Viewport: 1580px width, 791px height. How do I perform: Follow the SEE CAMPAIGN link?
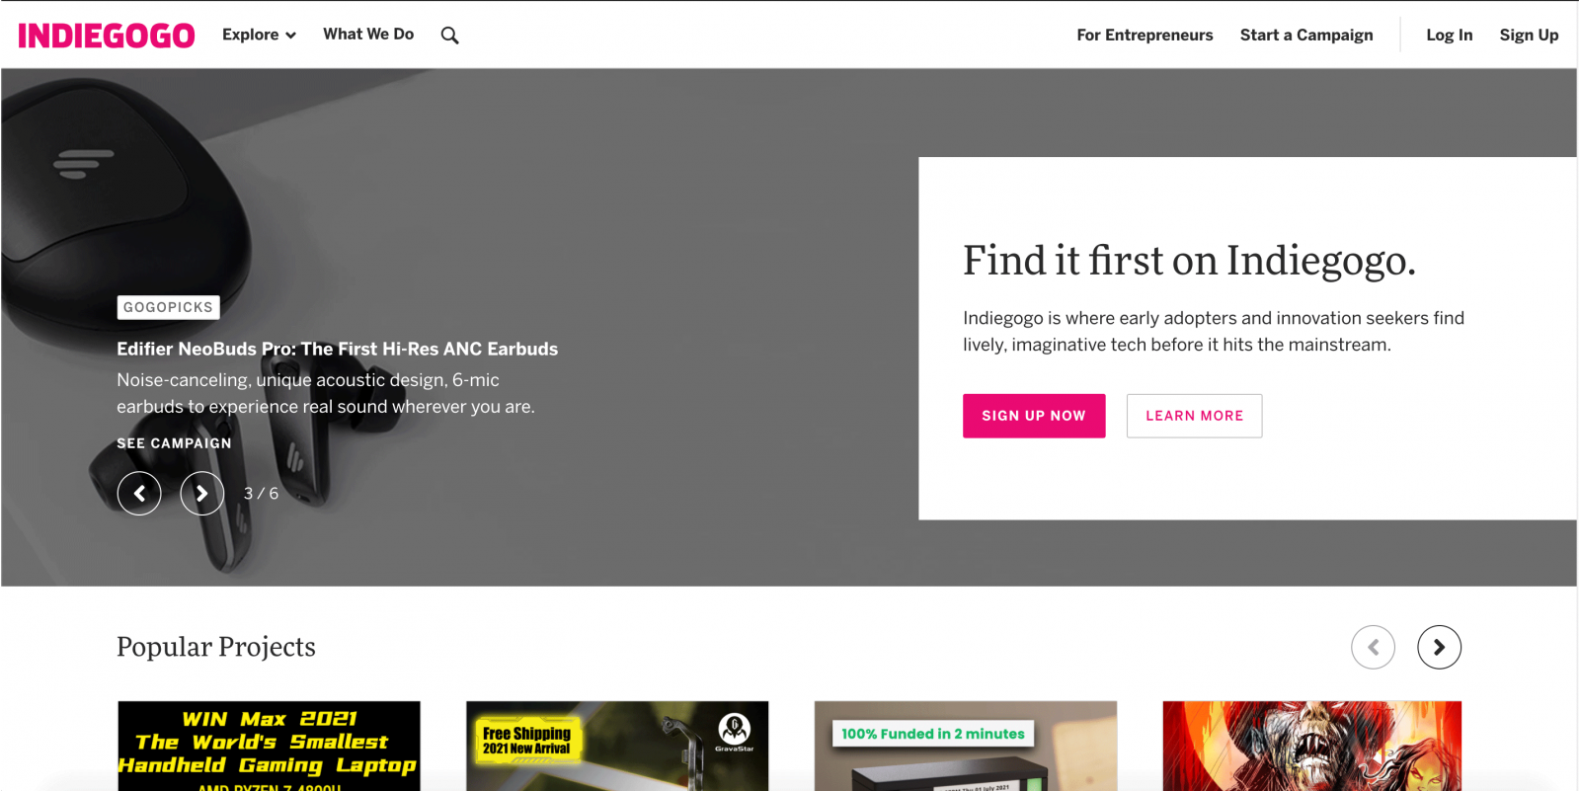[174, 443]
